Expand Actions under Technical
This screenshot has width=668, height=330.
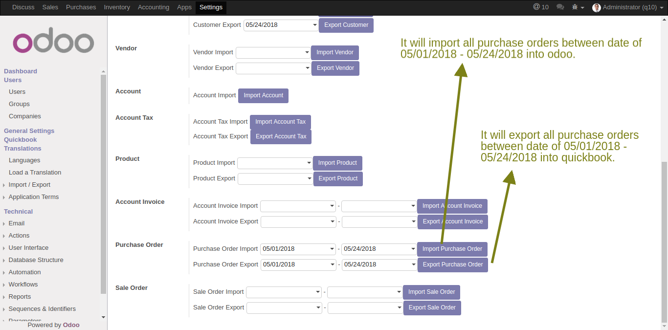19,236
